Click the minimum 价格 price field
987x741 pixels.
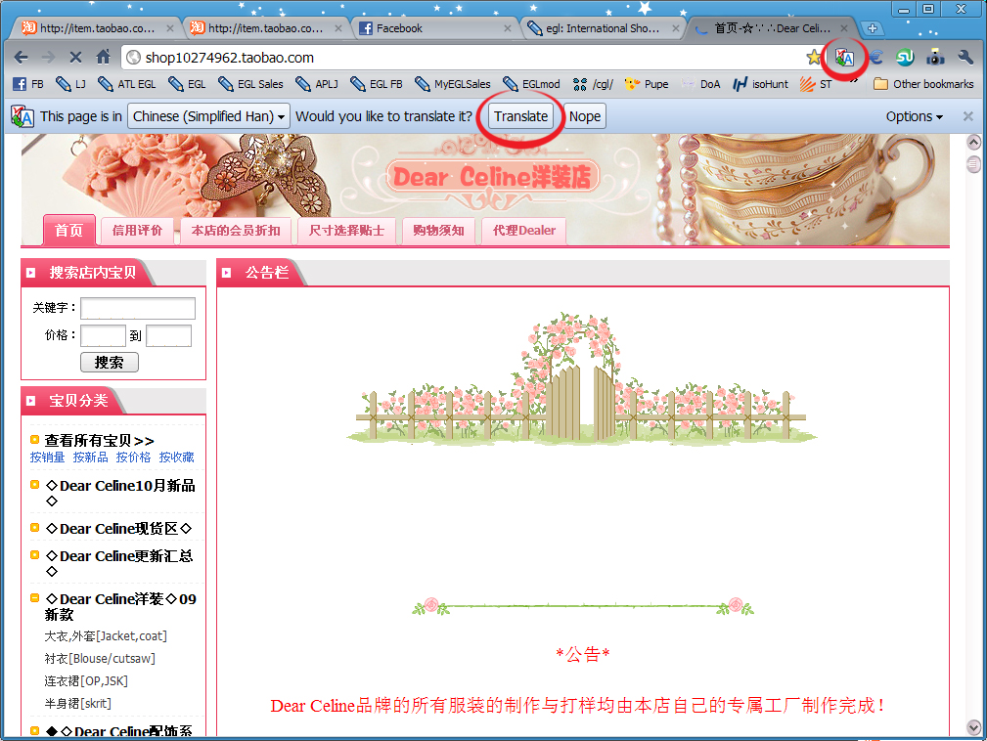tap(104, 336)
